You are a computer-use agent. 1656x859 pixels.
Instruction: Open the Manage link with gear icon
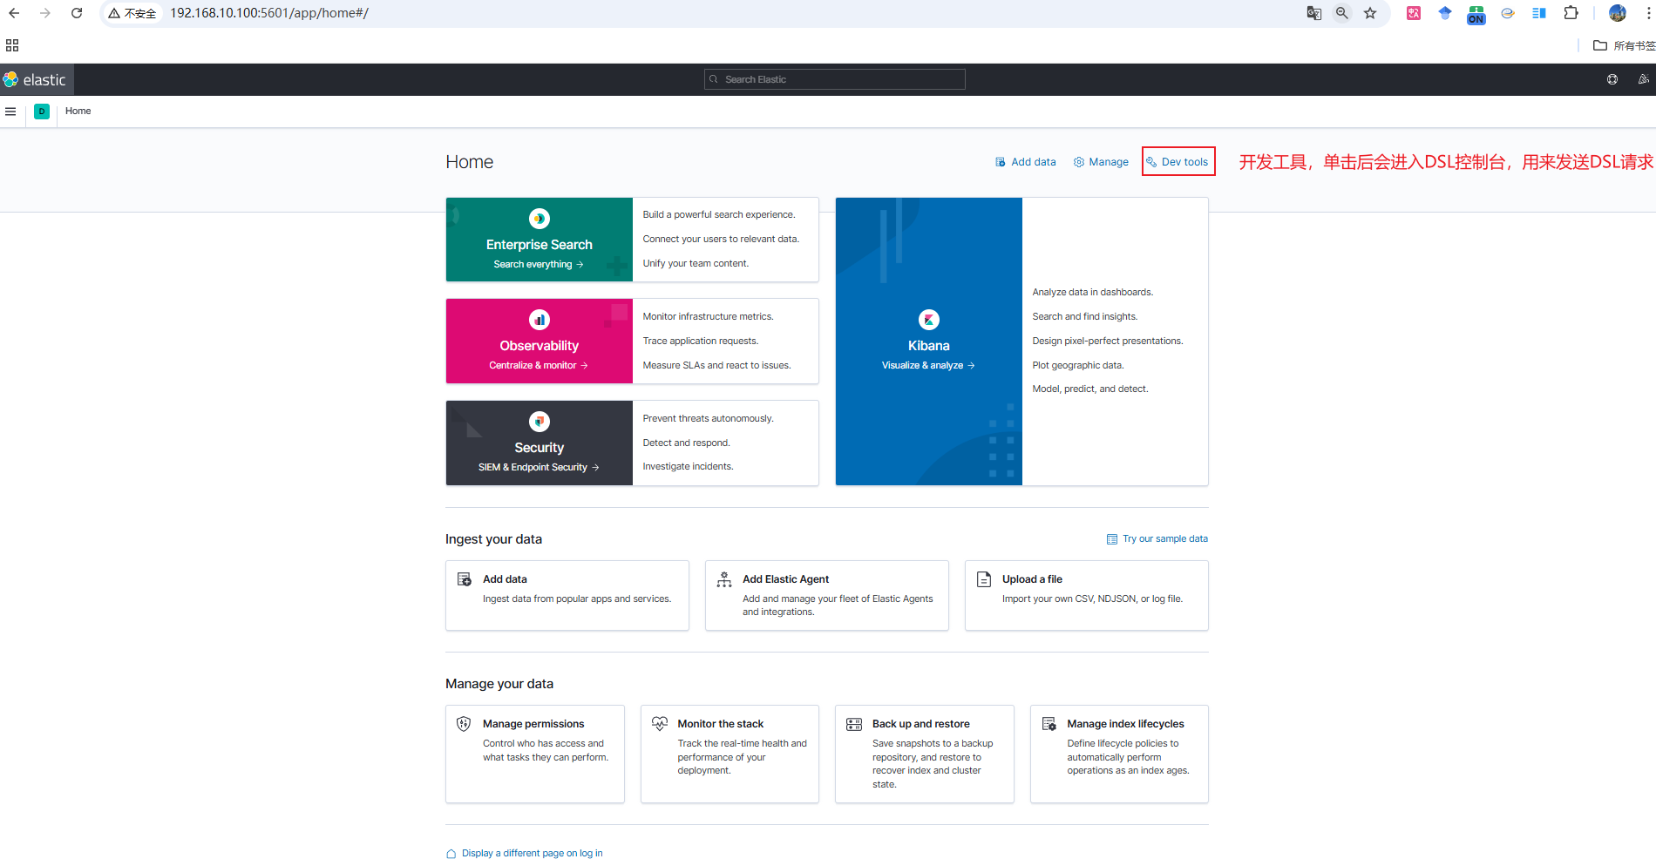[1101, 162]
